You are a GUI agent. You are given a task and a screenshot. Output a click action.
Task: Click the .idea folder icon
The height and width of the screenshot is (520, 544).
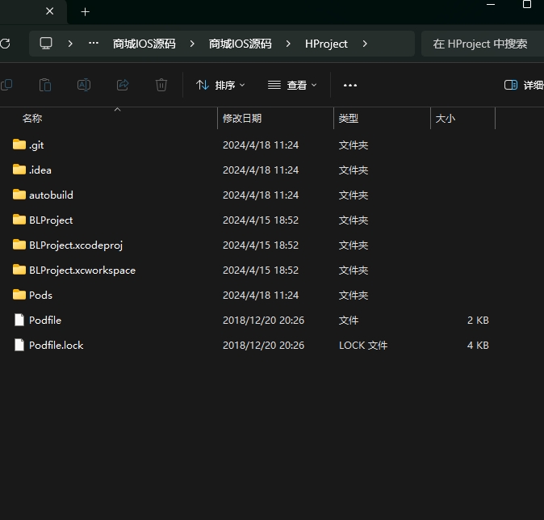(x=19, y=170)
